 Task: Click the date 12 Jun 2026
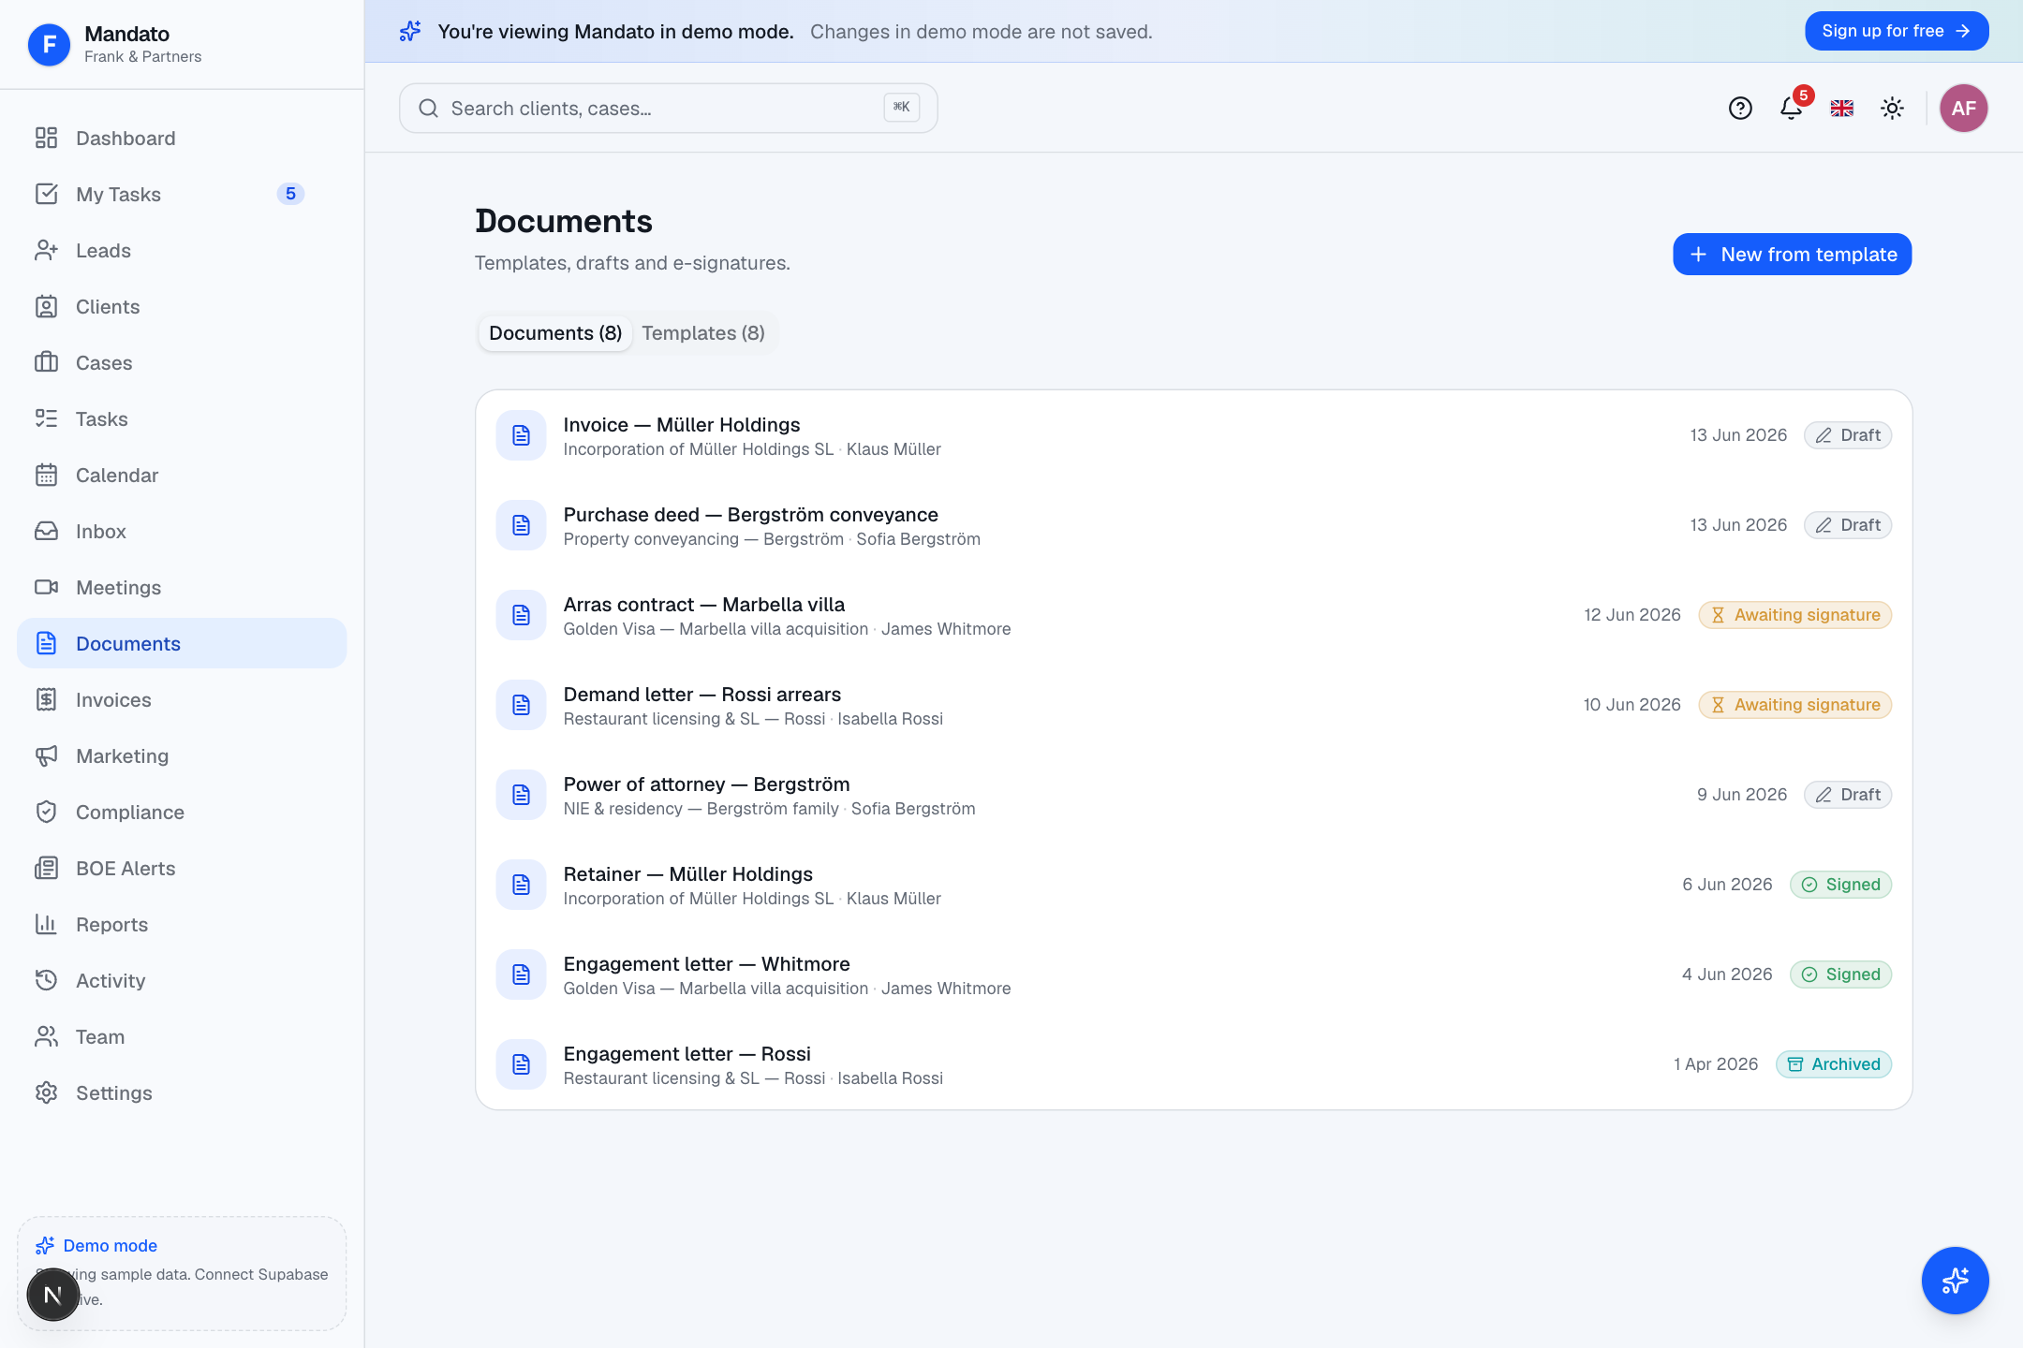(x=1632, y=615)
